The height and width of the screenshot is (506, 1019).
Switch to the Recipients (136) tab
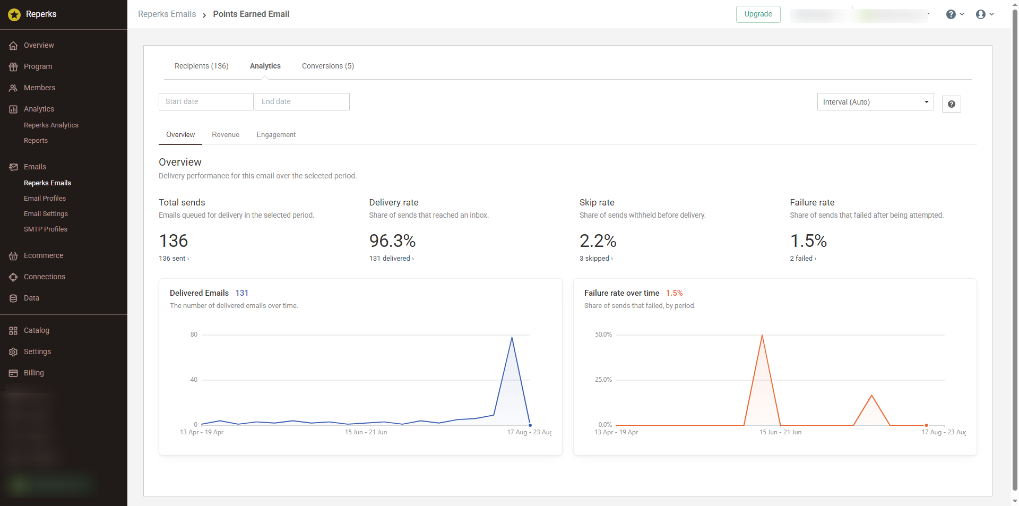click(x=202, y=66)
